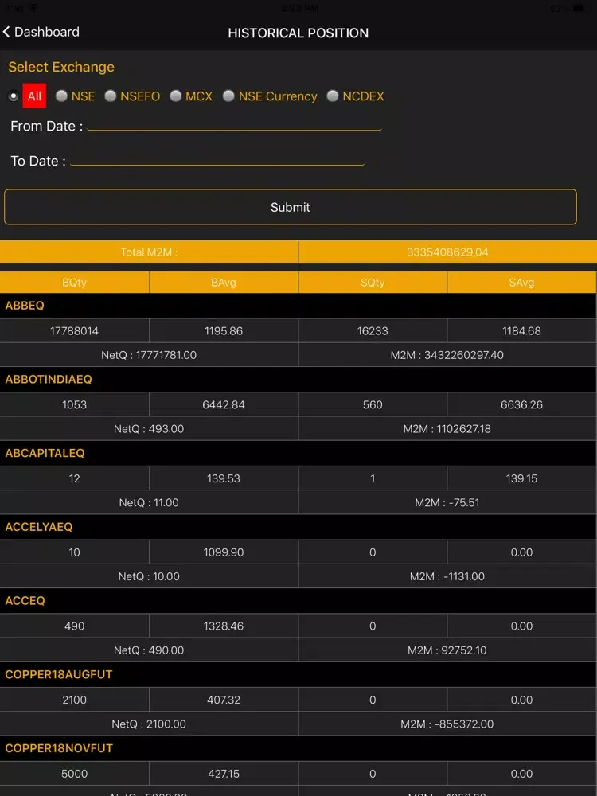
Task: Go back to Dashboard
Action: [x=41, y=32]
